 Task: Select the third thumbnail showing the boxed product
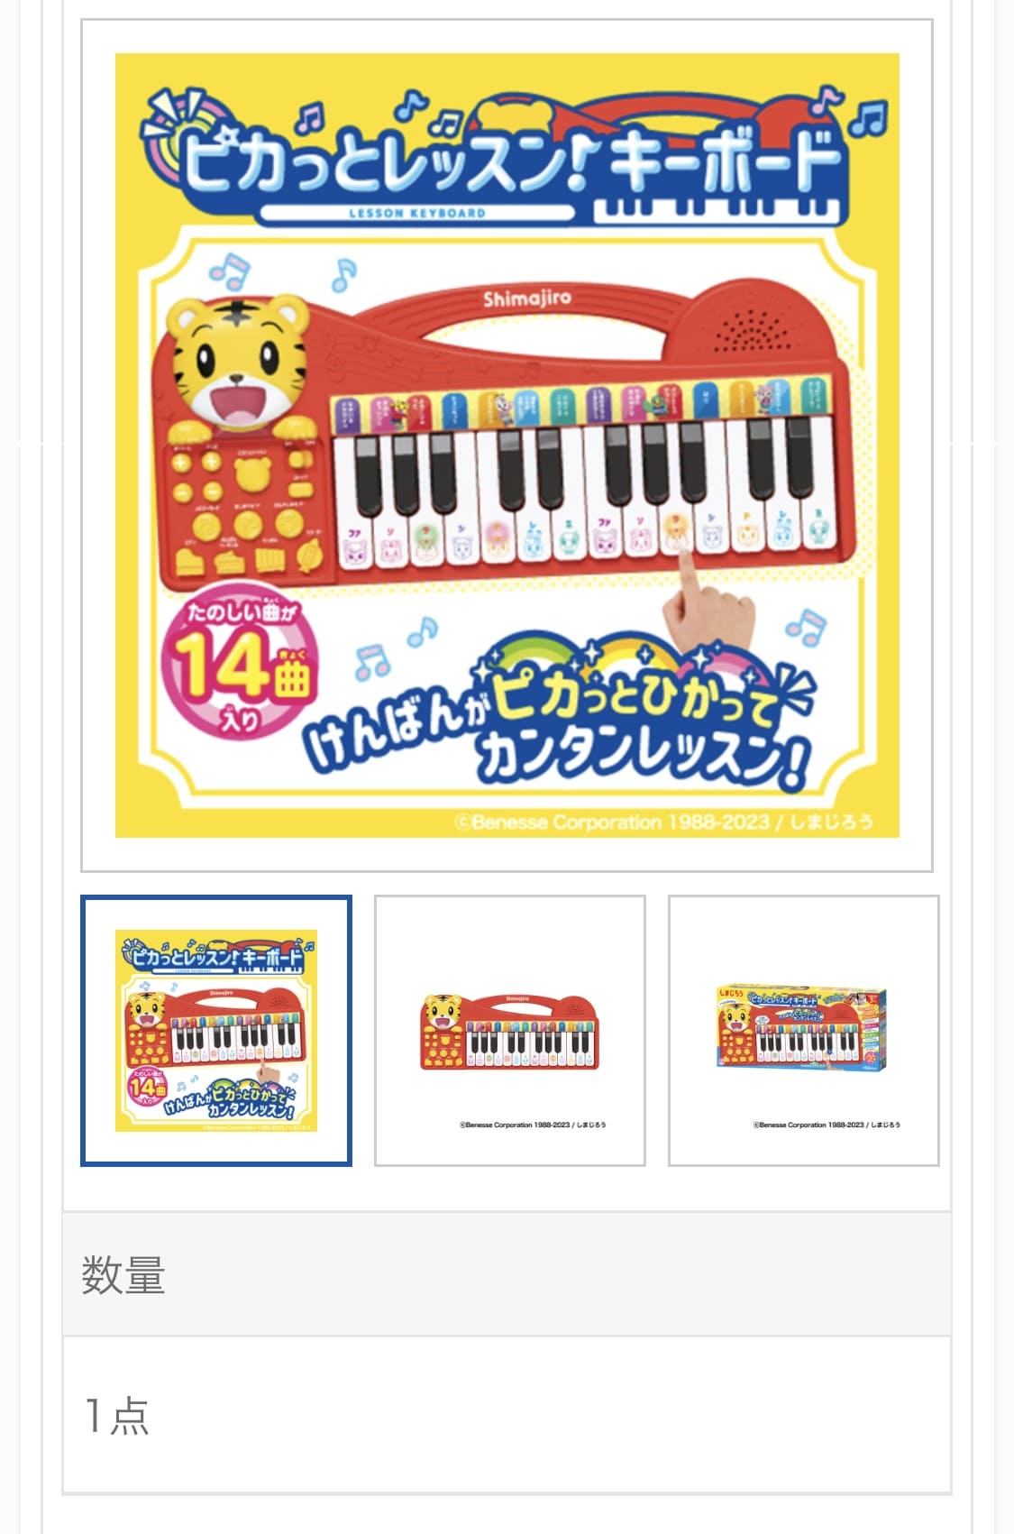(x=804, y=1031)
